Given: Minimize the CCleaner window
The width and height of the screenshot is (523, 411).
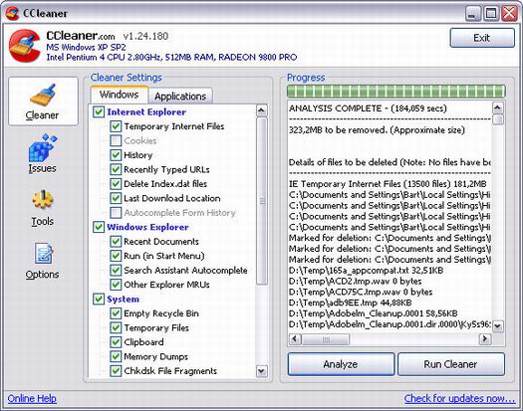Looking at the screenshot, I should click(x=472, y=14).
